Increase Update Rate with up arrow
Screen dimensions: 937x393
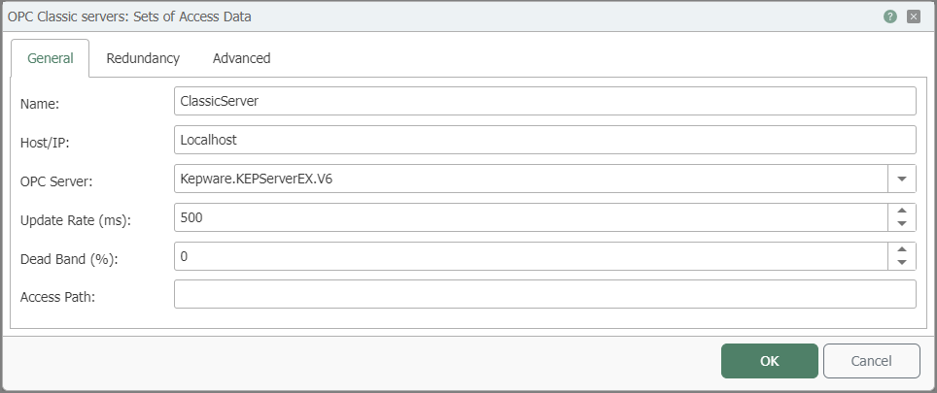tap(902, 211)
